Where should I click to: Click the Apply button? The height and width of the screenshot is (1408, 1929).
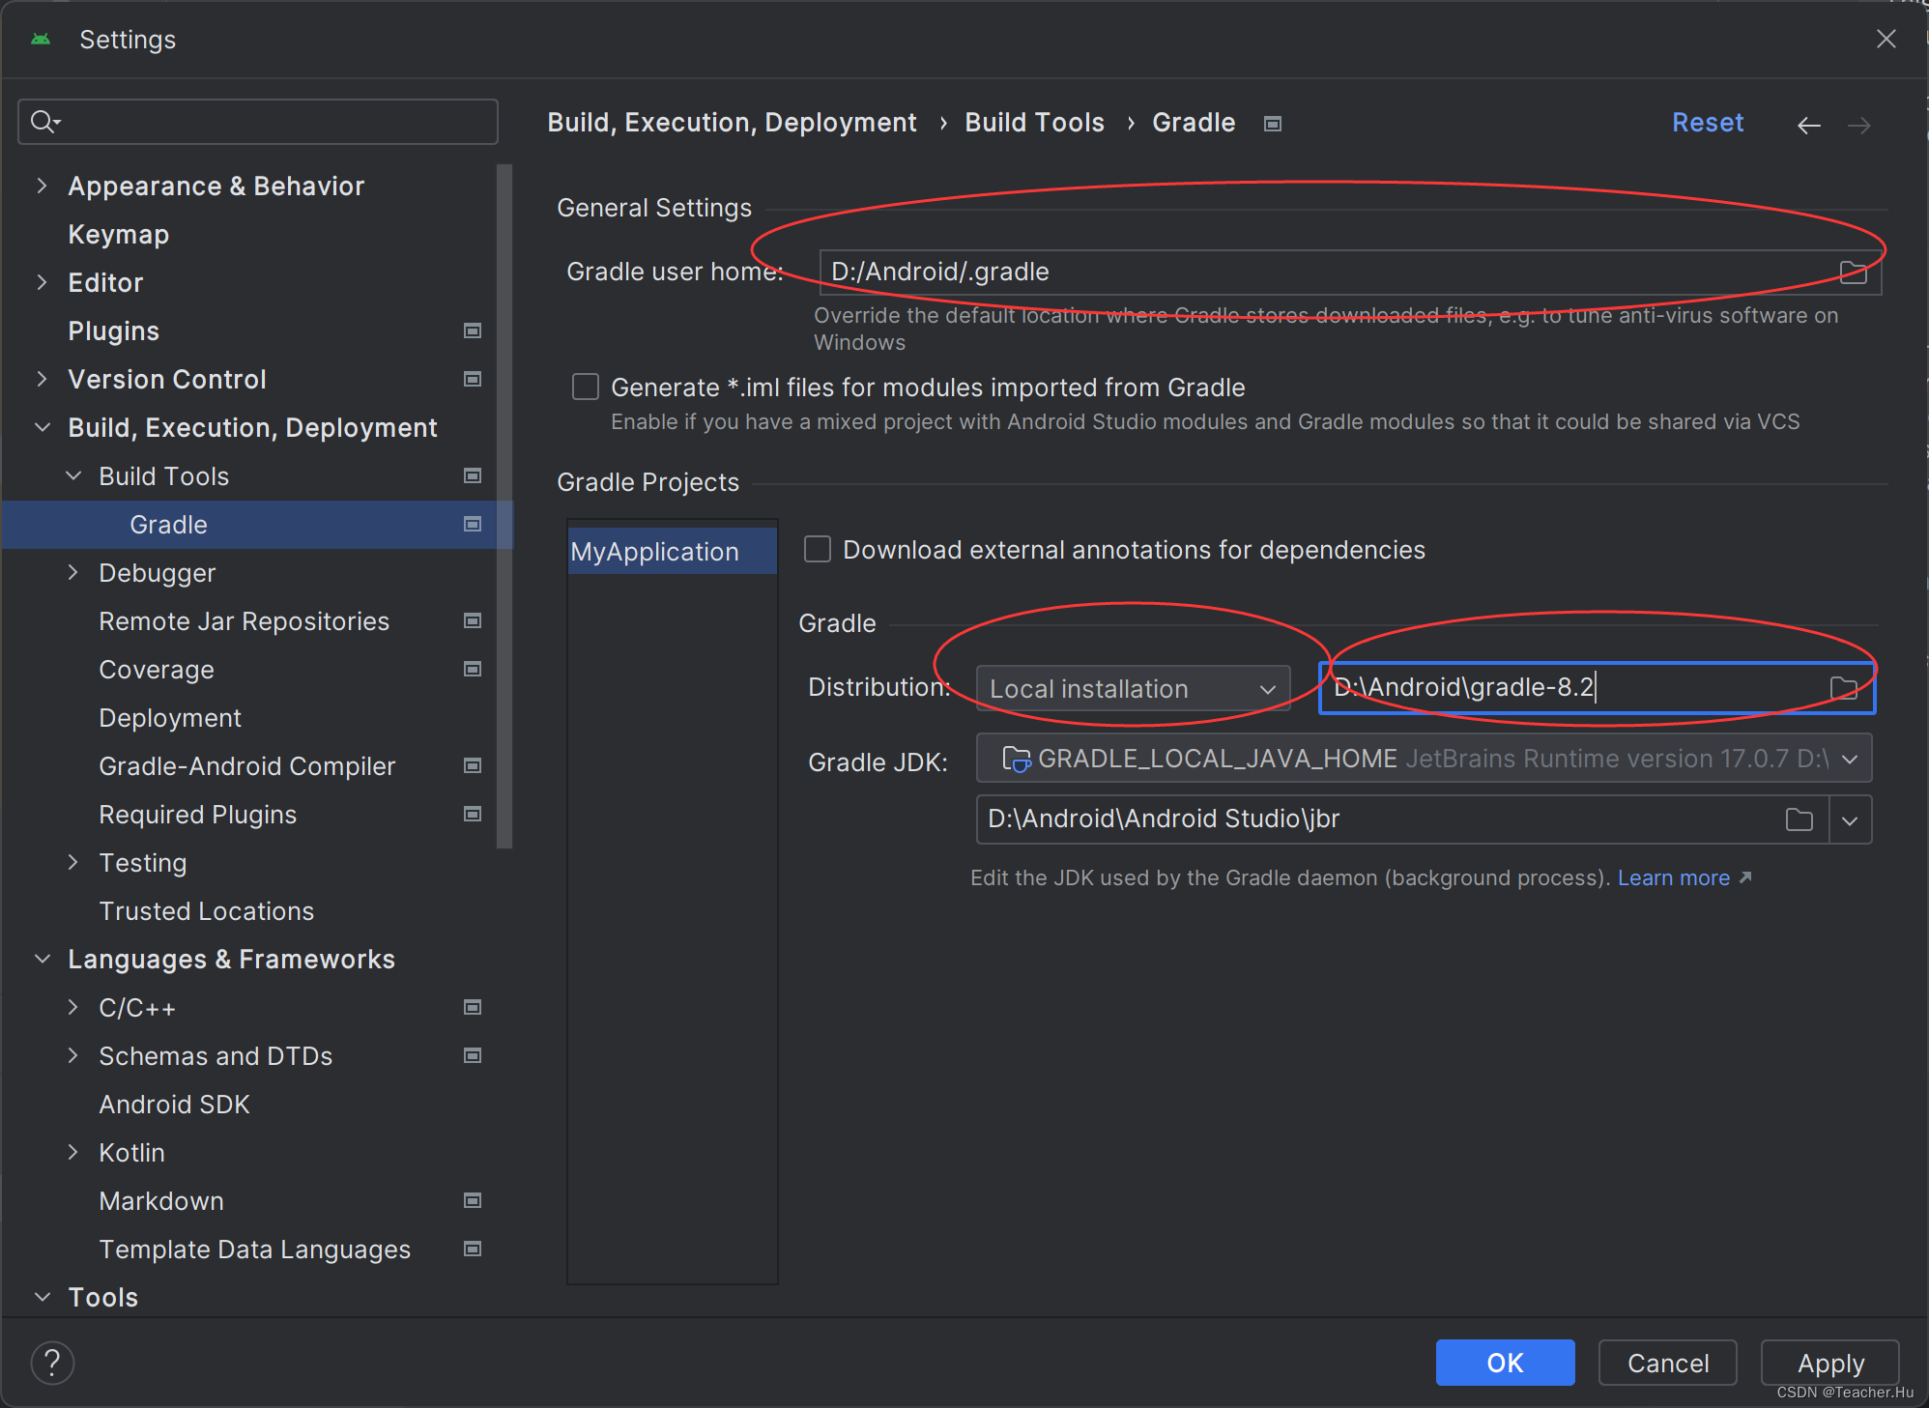pyautogui.click(x=1829, y=1363)
